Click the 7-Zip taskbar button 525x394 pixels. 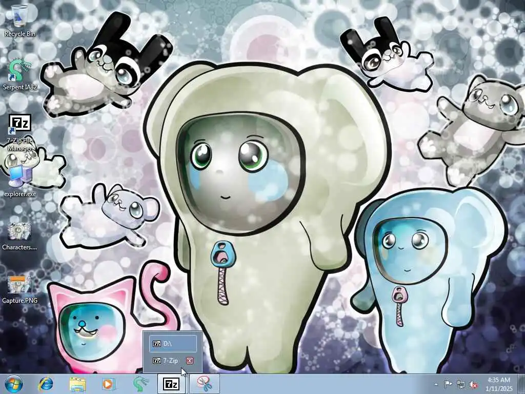point(171,384)
